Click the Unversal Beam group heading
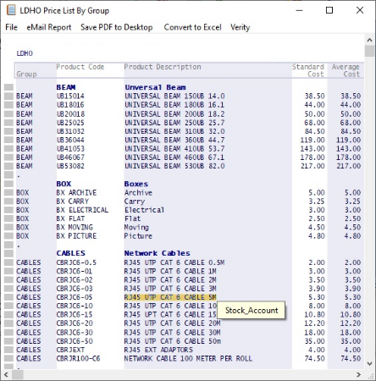Screen dimensions: 376x381 click(155, 87)
